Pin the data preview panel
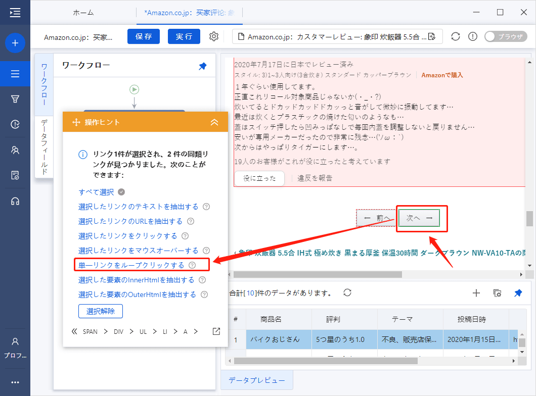This screenshot has width=536, height=396. [x=519, y=292]
